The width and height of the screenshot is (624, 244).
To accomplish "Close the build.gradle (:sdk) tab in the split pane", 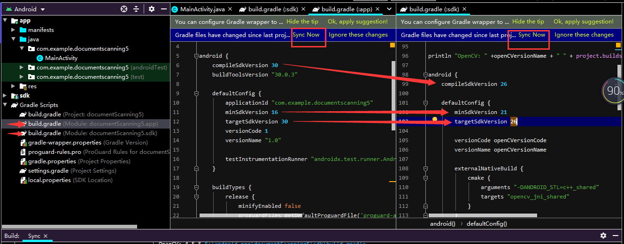I will pos(464,9).
